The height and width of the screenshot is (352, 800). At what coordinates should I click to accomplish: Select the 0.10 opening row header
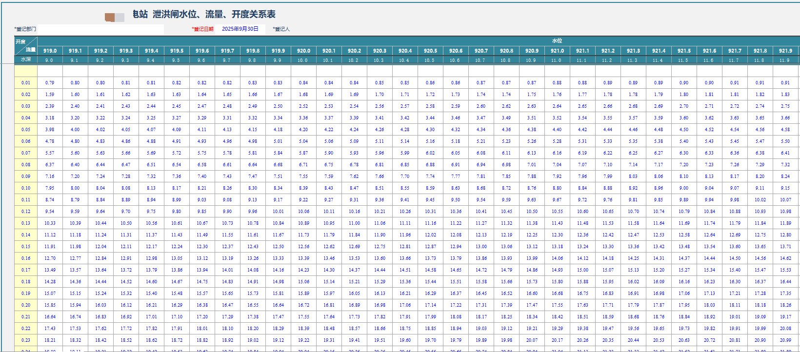click(26, 188)
